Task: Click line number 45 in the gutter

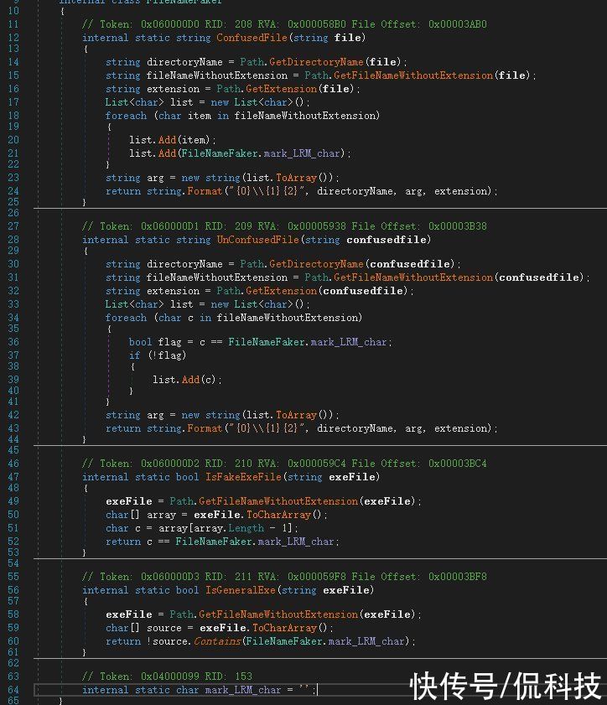Action: (13, 450)
